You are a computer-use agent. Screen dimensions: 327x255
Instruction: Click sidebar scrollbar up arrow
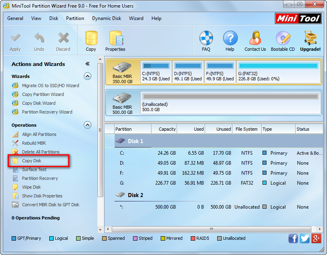(x=100, y=59)
